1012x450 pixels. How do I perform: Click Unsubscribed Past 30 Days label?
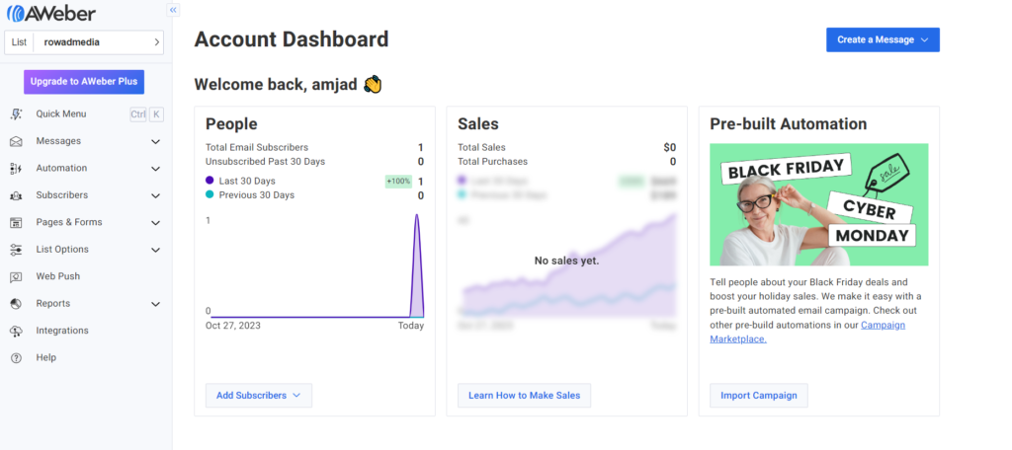tap(265, 161)
